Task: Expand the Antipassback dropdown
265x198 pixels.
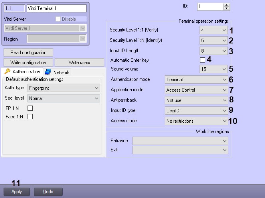Action: click(196, 100)
